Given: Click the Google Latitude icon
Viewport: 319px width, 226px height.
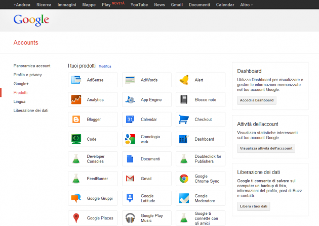Looking at the screenshot, I should [130, 198].
